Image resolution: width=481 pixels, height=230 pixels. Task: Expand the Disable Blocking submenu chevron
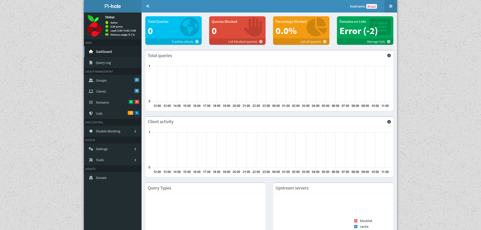pyautogui.click(x=136, y=131)
